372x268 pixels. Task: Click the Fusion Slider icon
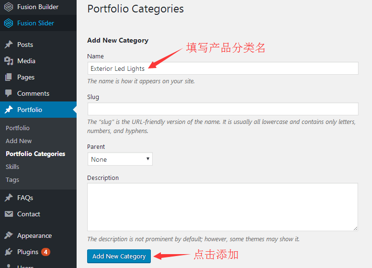pos(9,23)
